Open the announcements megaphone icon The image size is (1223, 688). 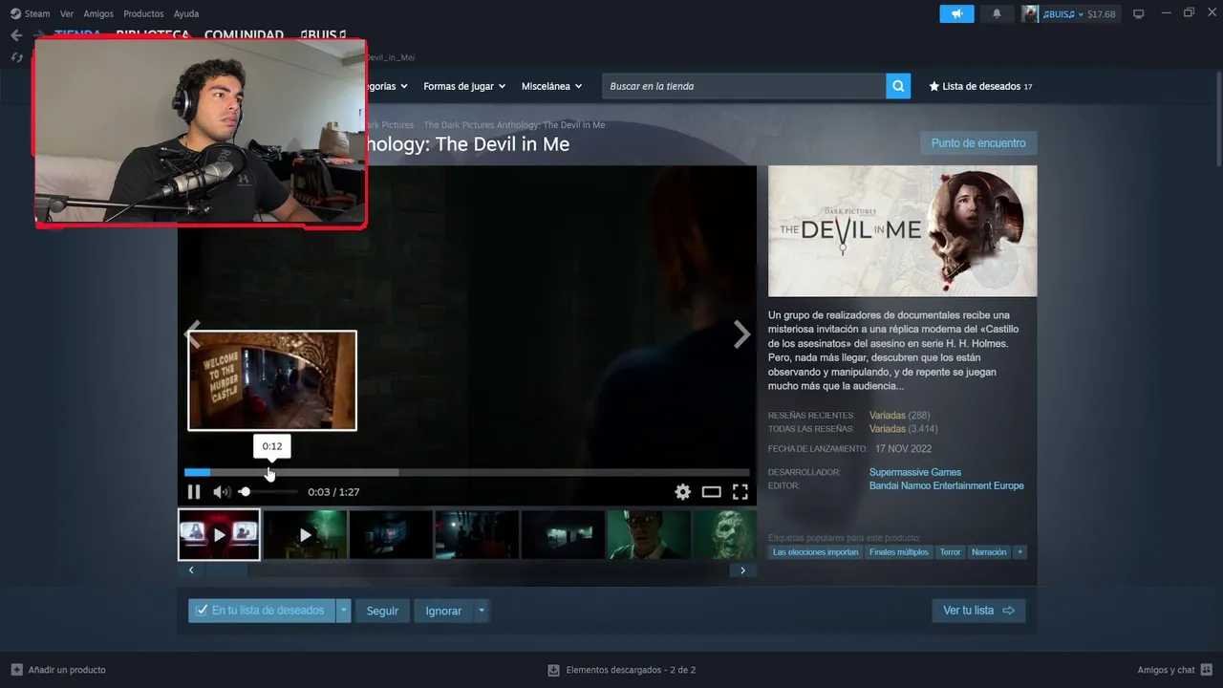click(x=956, y=14)
